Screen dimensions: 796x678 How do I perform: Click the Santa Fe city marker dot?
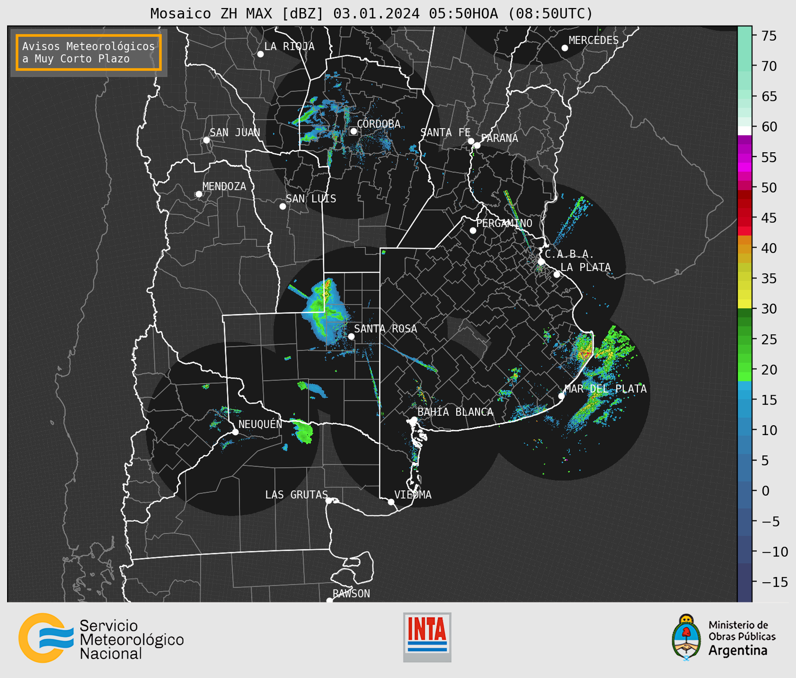pyautogui.click(x=471, y=141)
